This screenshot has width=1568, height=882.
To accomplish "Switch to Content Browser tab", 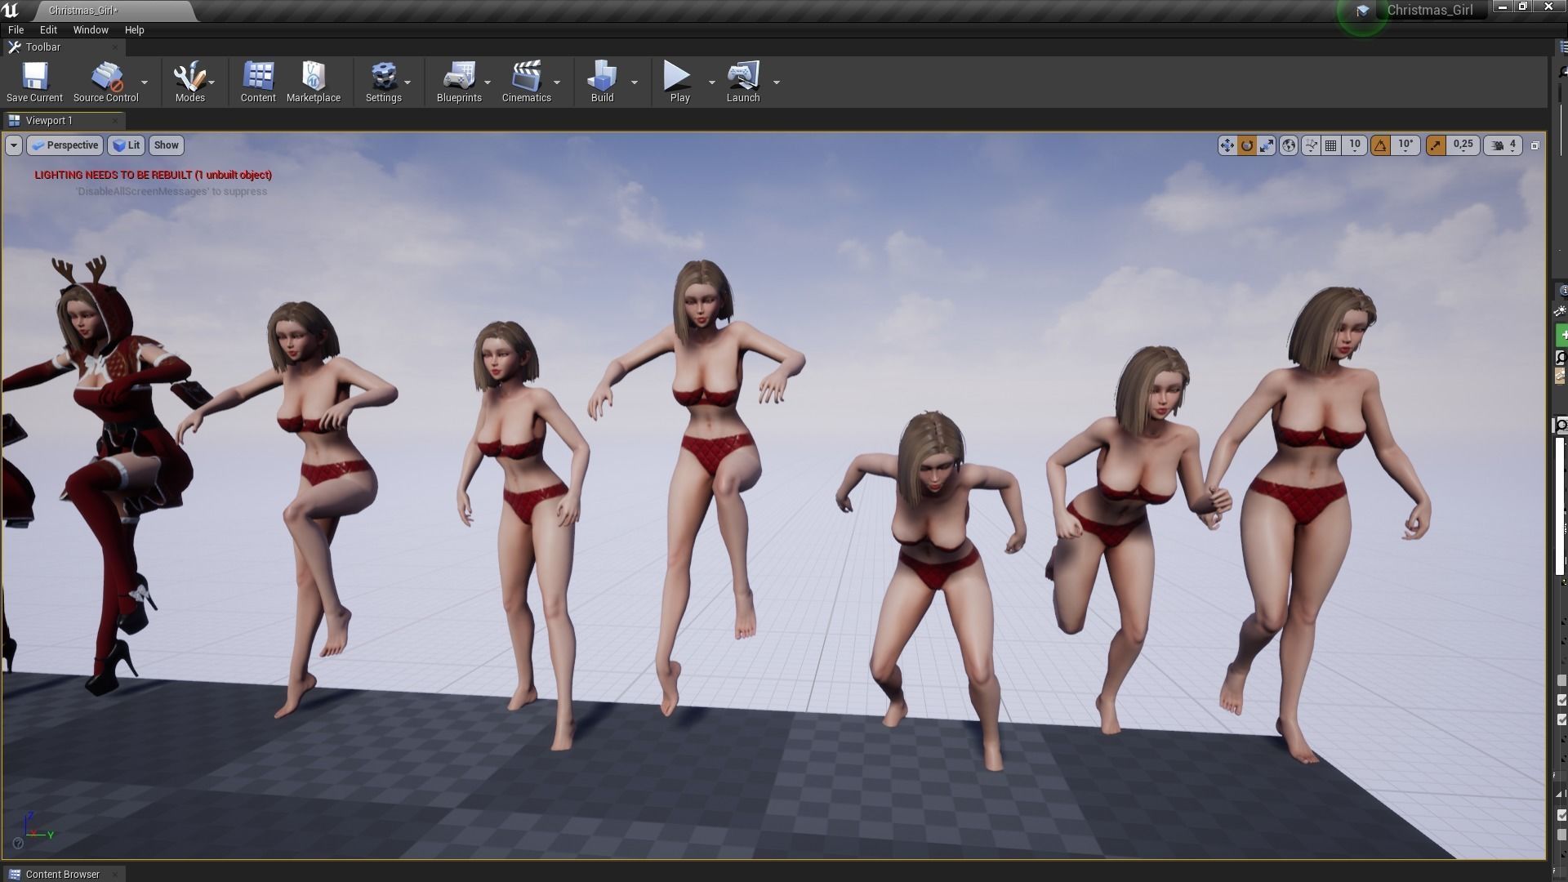I will 62,874.
